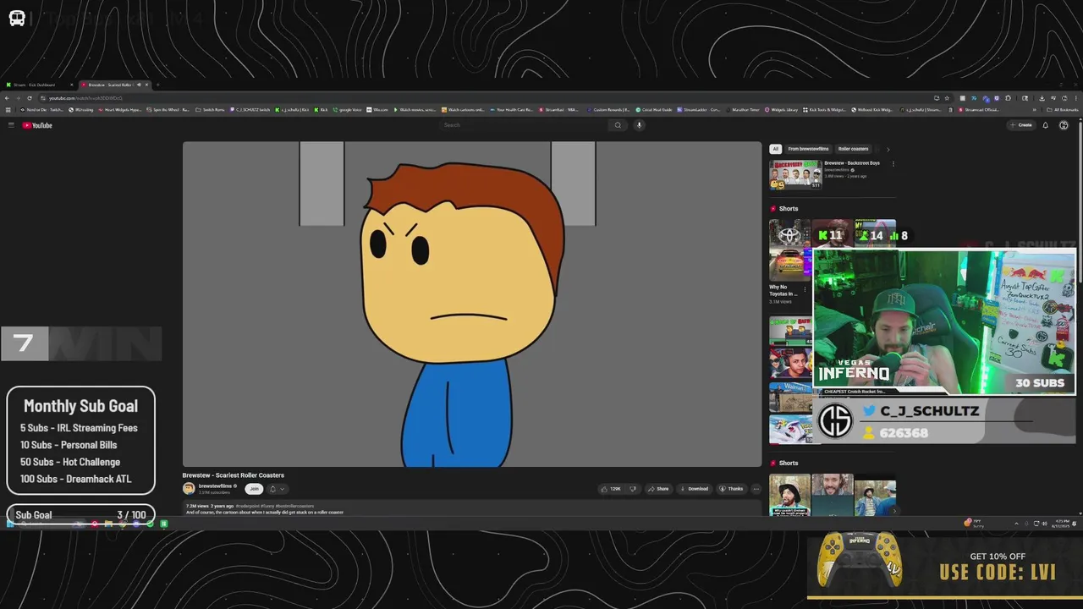
Task: Bookmark this page with the star icon
Action: [x=947, y=98]
